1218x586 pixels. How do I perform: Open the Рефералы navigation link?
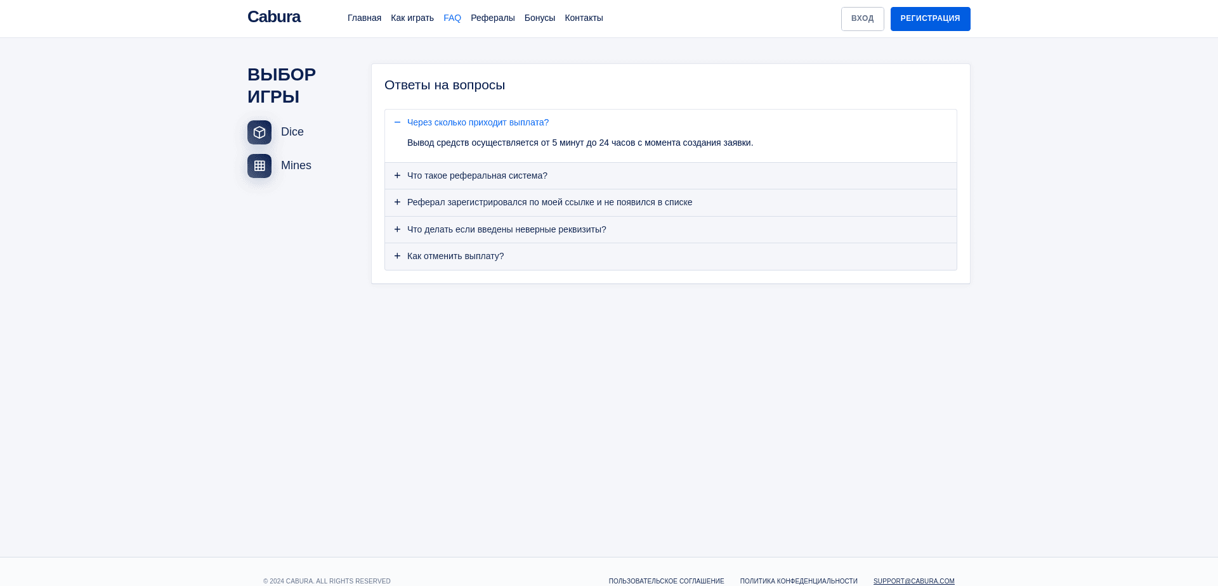[x=492, y=18]
